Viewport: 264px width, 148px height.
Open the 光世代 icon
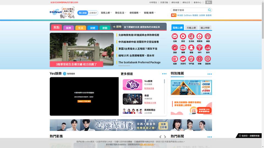click(x=183, y=59)
